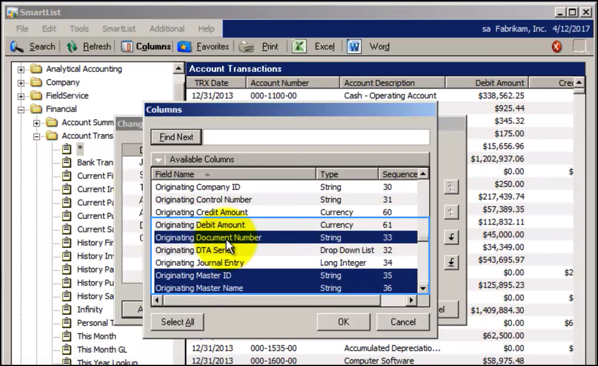Expand the Analytical Accounting tree node
The width and height of the screenshot is (598, 366).
(x=21, y=69)
